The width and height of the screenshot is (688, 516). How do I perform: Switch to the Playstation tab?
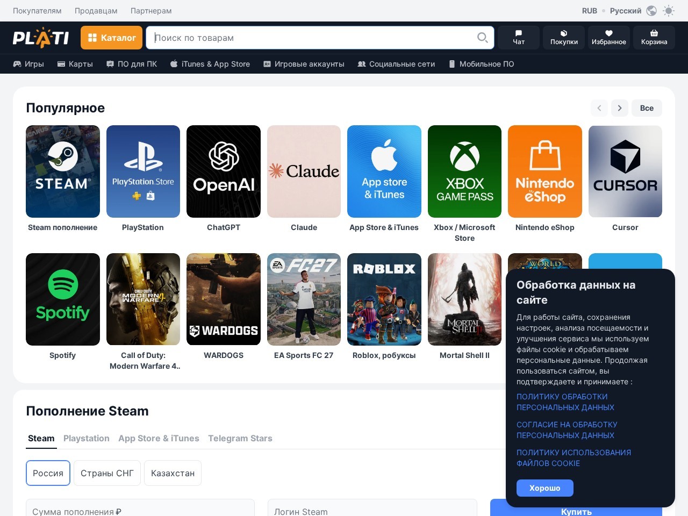click(x=87, y=439)
